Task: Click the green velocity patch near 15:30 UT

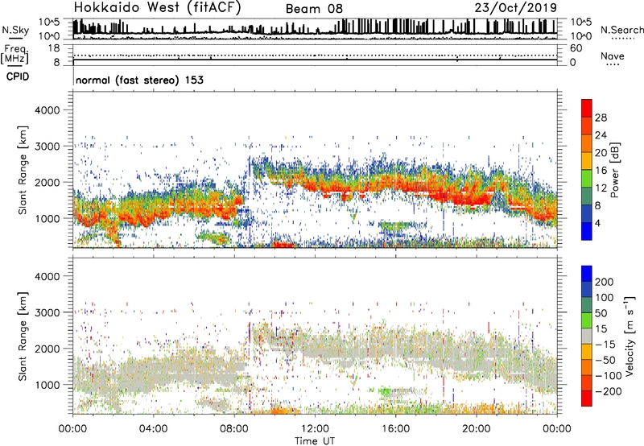Action: click(385, 391)
